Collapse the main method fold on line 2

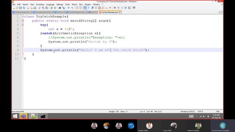[23, 21]
